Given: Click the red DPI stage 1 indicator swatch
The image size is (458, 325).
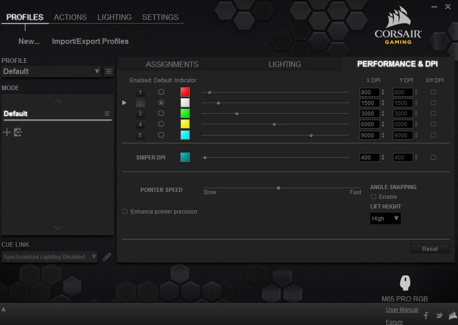Looking at the screenshot, I should (x=185, y=92).
